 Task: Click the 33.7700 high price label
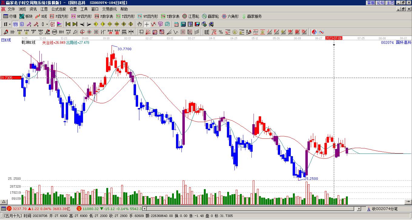click(125, 49)
